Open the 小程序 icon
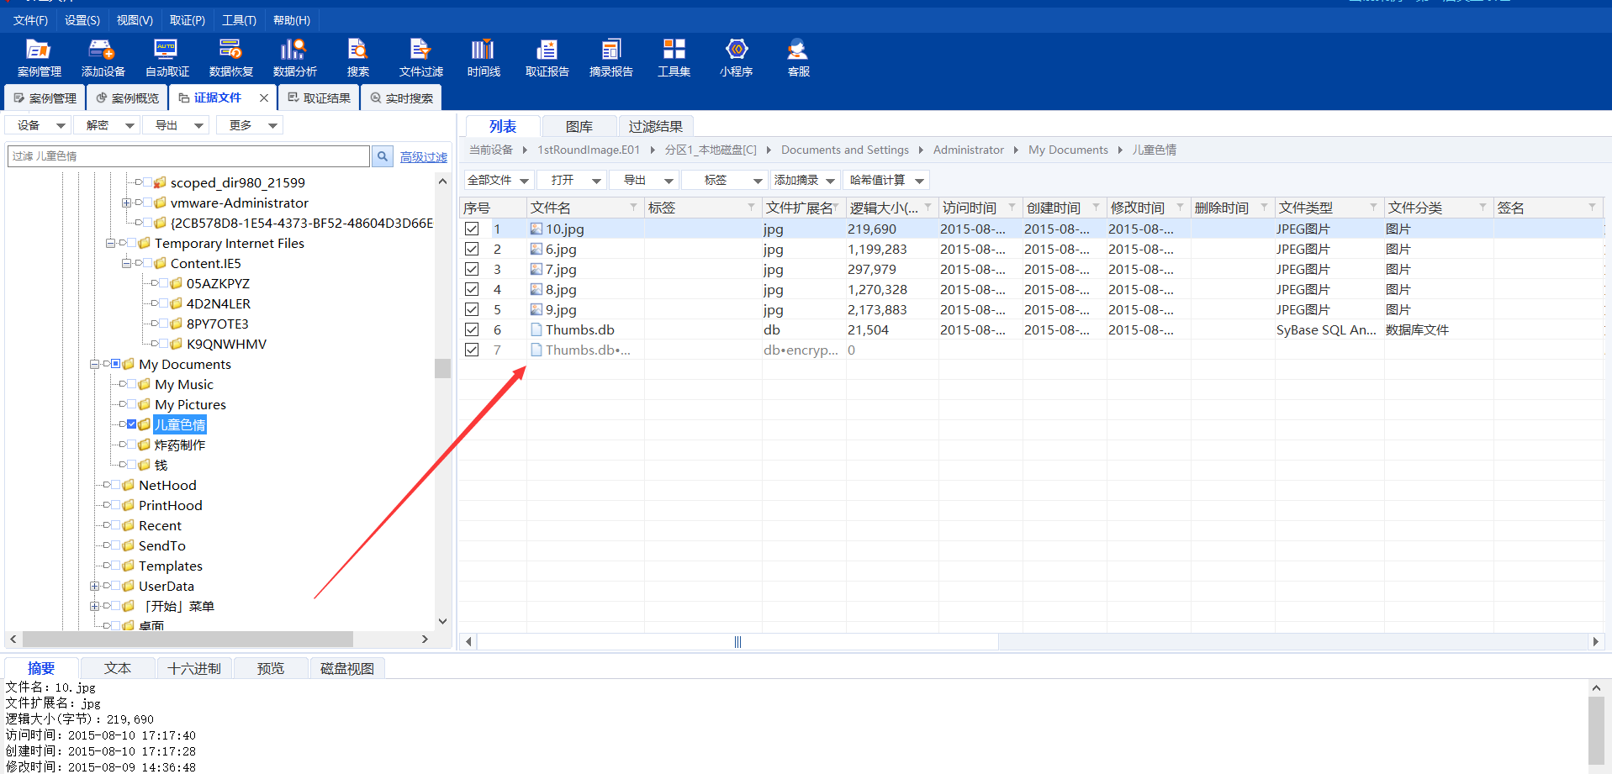Screen dimensions: 1612x774 point(736,58)
